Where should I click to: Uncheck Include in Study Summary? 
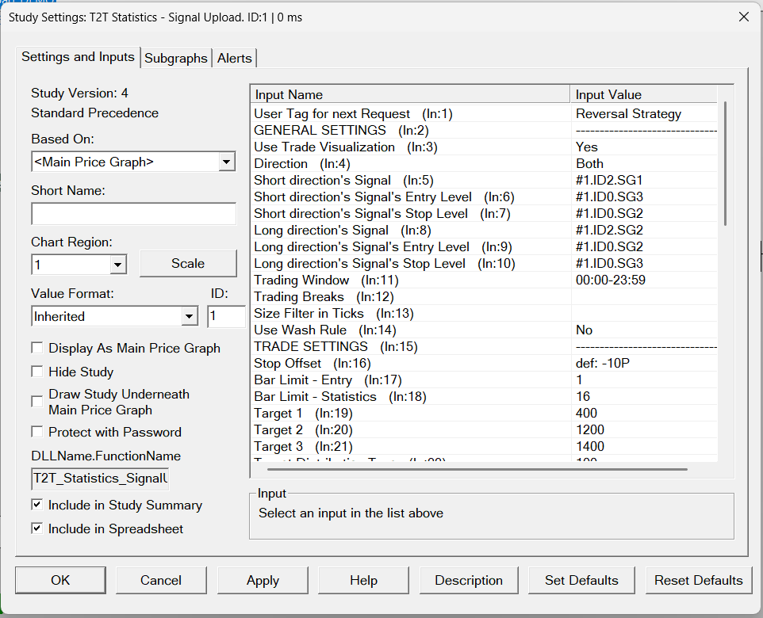(37, 505)
